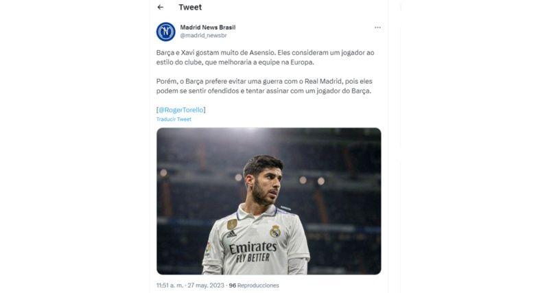Click the first paragraph about Asensio
Image resolution: width=549 pixels, height=293 pixels.
point(265,58)
